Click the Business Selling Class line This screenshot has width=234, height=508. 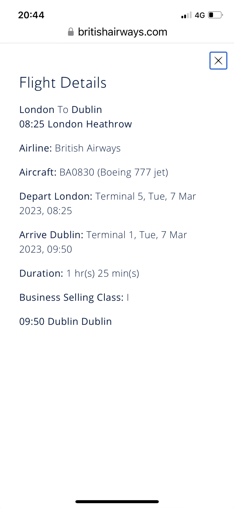(74, 298)
